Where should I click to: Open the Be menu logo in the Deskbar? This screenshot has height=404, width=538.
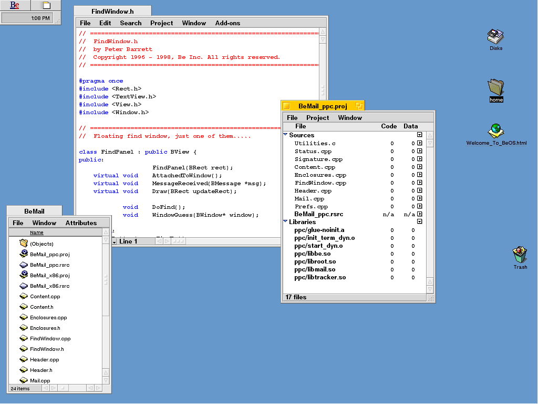tap(15, 5)
